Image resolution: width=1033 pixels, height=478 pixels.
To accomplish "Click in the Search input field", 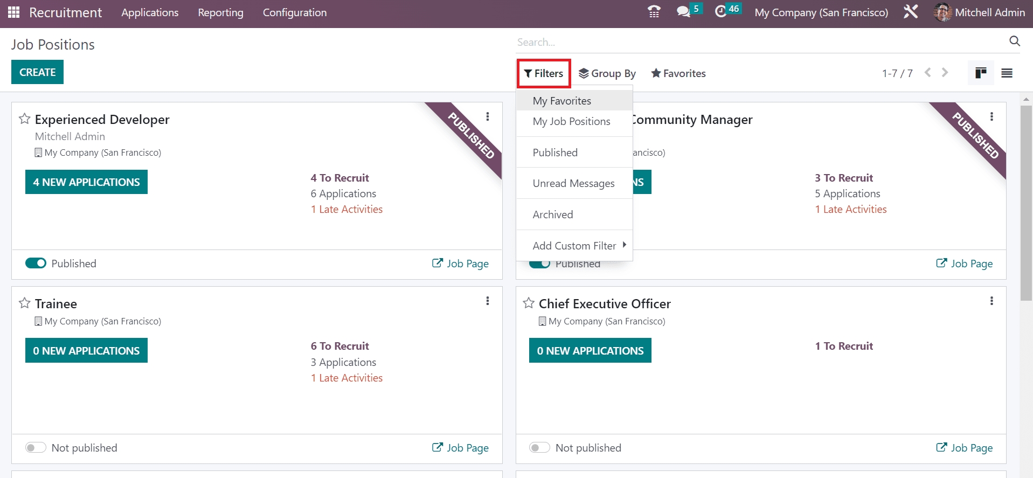I will pyautogui.click(x=754, y=42).
